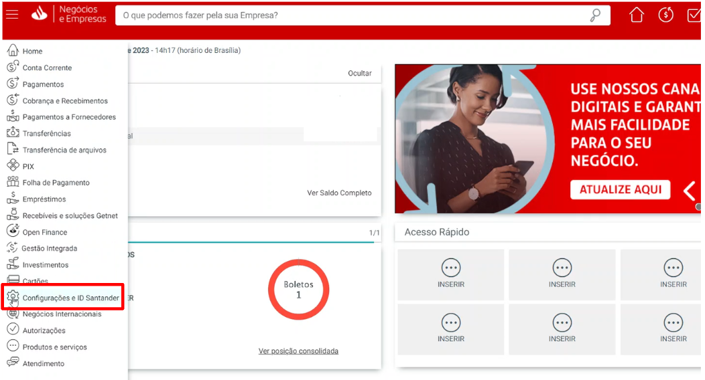
Task: Go to home via header house icon
Action: [x=636, y=15]
